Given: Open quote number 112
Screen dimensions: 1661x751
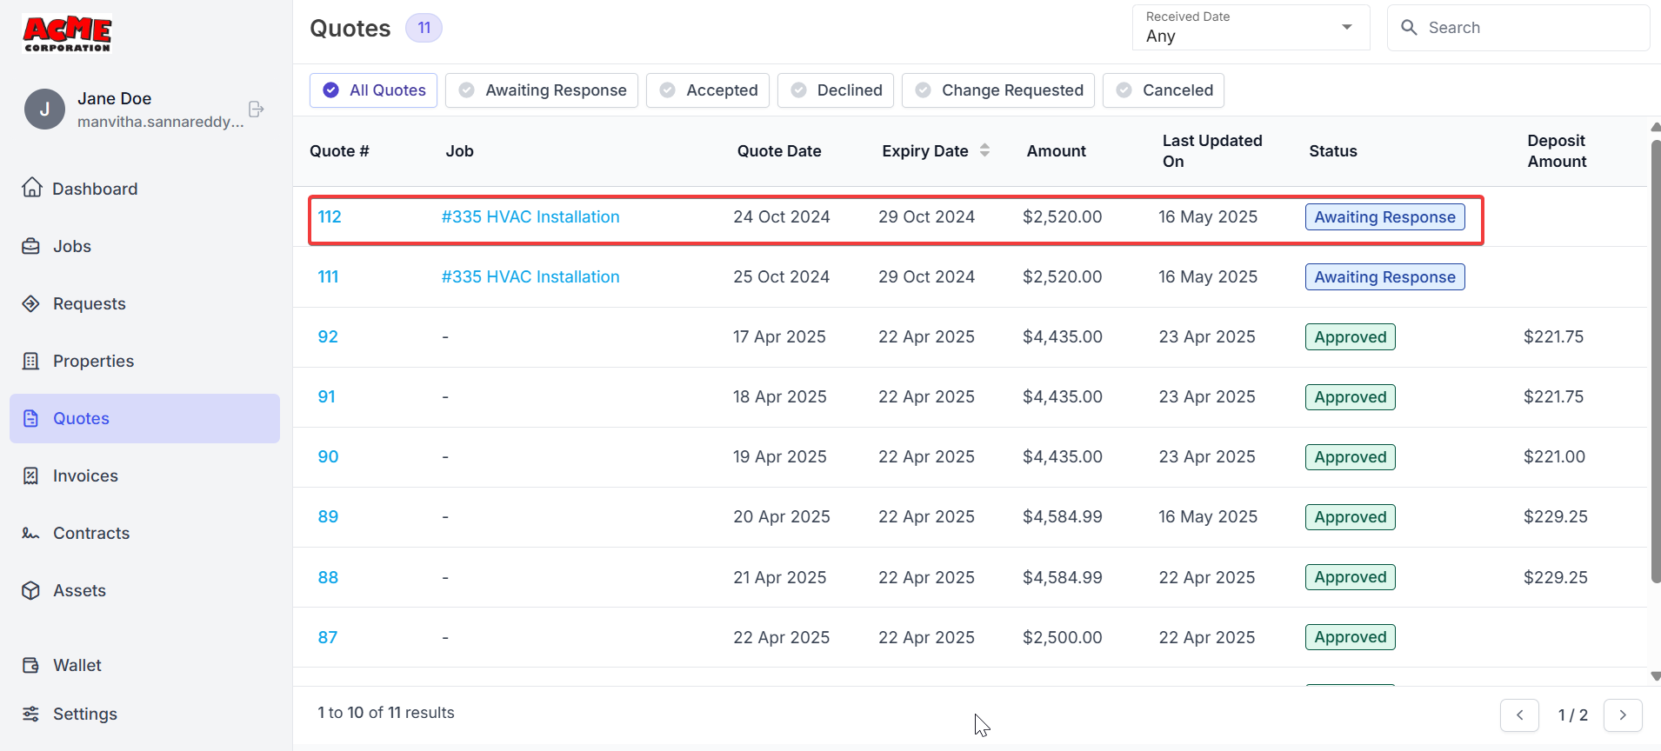Looking at the screenshot, I should tap(330, 216).
